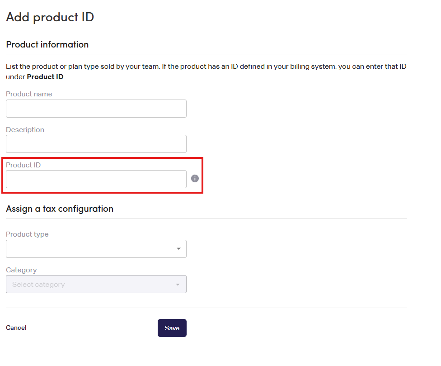Click the info icon beside Product ID
Image resolution: width=441 pixels, height=366 pixels.
[x=195, y=179]
